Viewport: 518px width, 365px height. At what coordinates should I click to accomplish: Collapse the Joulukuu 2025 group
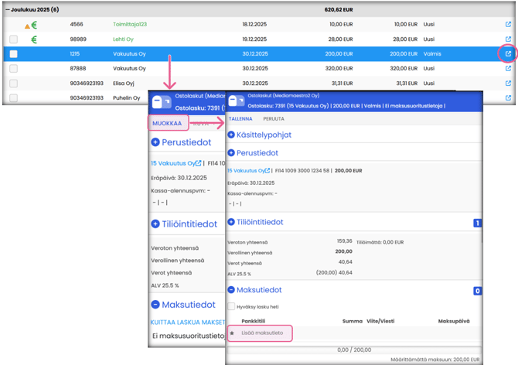pos(5,11)
